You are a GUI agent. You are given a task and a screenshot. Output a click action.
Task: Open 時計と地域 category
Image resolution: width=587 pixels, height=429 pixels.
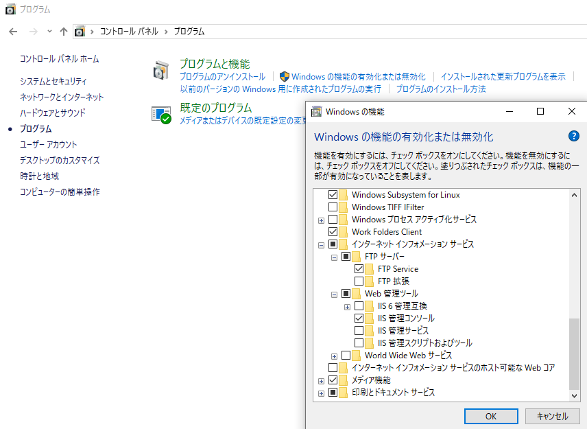(39, 176)
